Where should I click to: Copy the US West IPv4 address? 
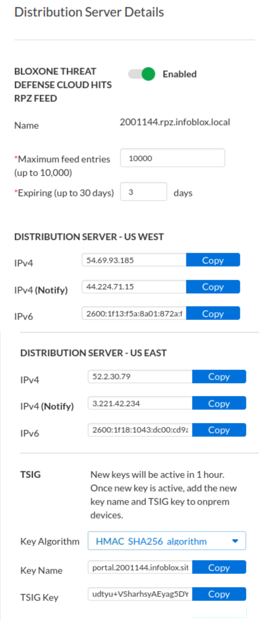(213, 260)
